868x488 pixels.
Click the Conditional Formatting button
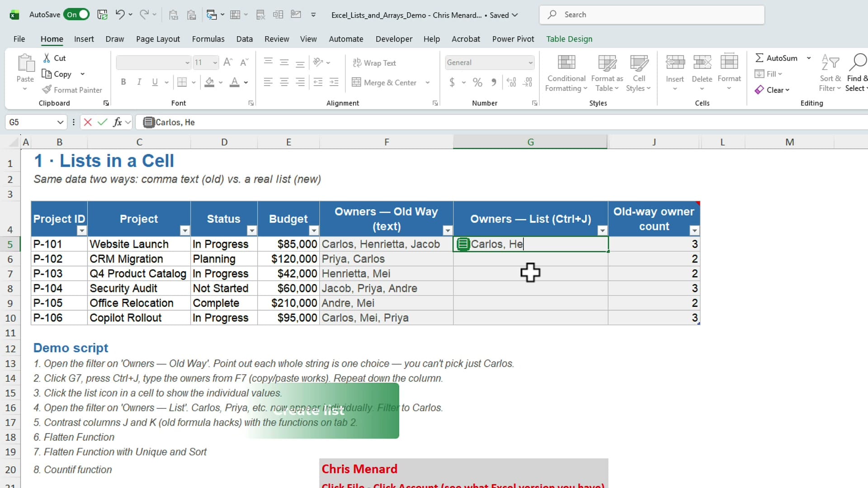pos(566,74)
